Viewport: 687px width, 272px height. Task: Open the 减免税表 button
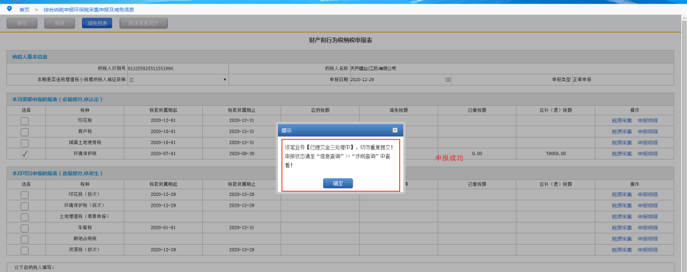[x=97, y=23]
